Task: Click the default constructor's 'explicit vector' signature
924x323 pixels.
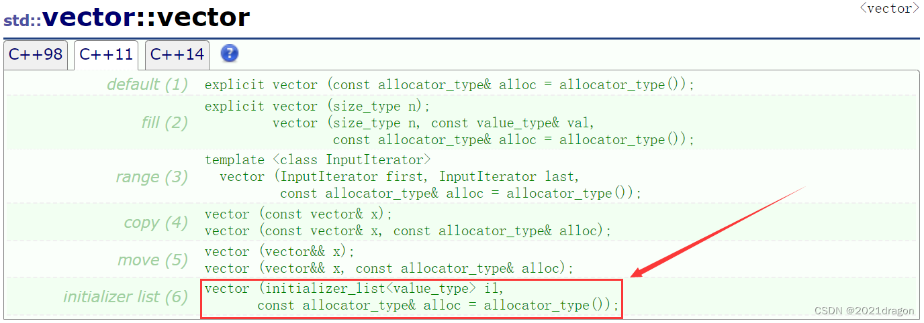Action: tap(449, 85)
